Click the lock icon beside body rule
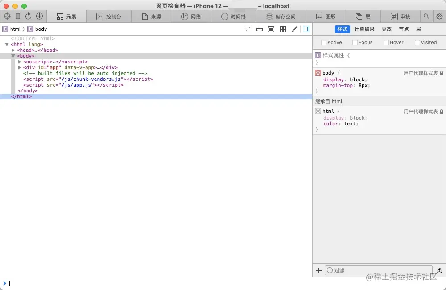The height and width of the screenshot is (290, 446). (x=442, y=73)
